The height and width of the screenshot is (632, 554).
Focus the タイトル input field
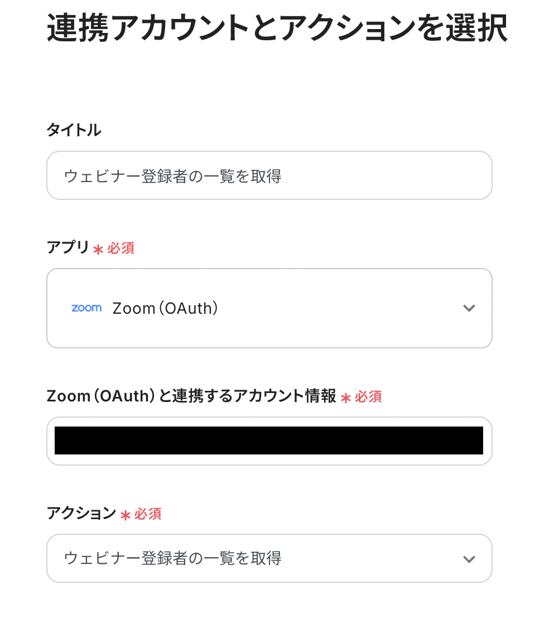(x=269, y=176)
